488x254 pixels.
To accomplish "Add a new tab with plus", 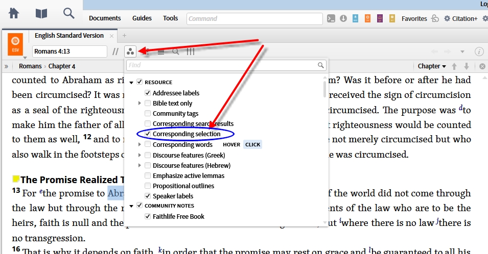I will tap(124, 36).
